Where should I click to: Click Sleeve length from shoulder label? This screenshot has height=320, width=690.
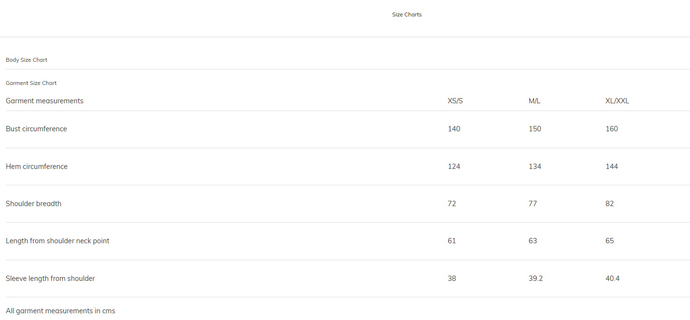coord(50,278)
